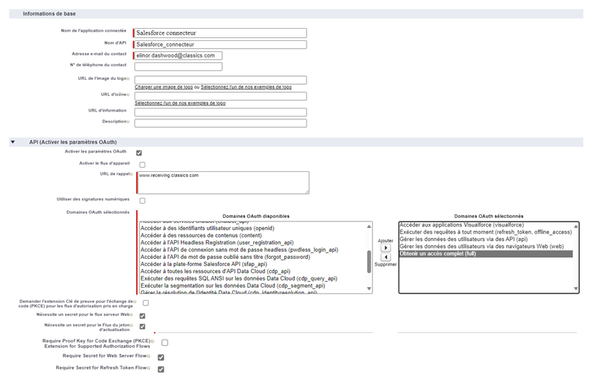Select the pwdless_login_api scope option
This screenshot has height=374, width=592.
(x=239, y=250)
